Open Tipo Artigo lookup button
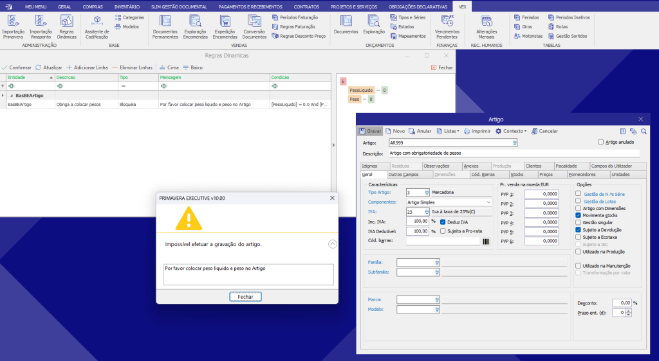The height and width of the screenshot is (361, 659). (x=427, y=193)
